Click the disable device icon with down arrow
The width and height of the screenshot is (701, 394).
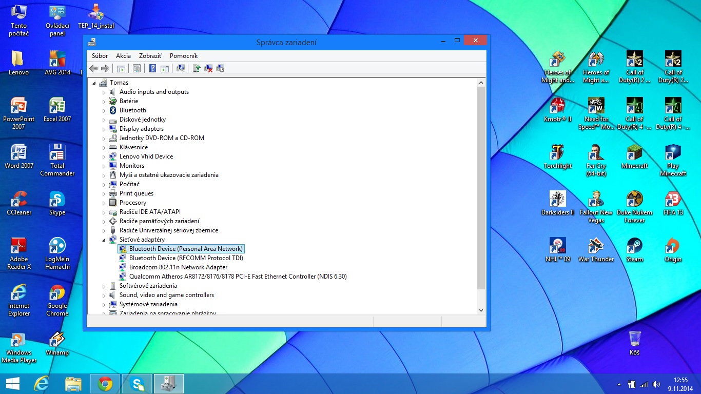[x=220, y=69]
